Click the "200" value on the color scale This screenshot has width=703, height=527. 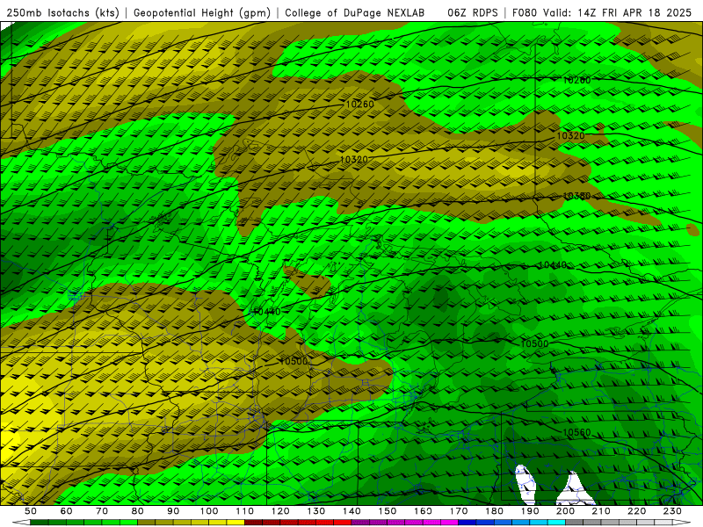pyautogui.click(x=565, y=511)
